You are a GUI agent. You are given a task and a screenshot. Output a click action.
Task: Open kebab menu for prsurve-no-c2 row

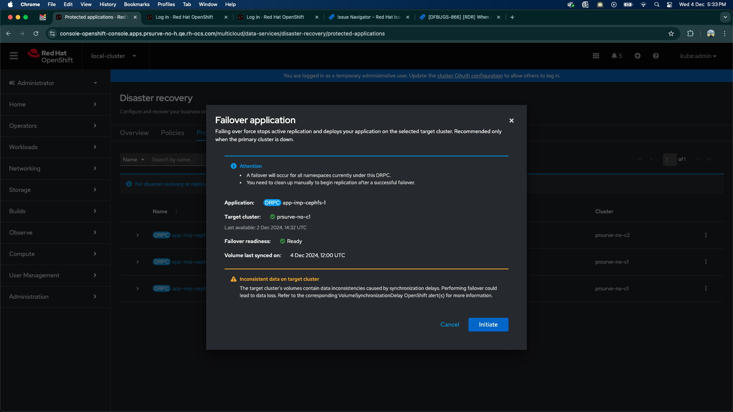[706, 235]
